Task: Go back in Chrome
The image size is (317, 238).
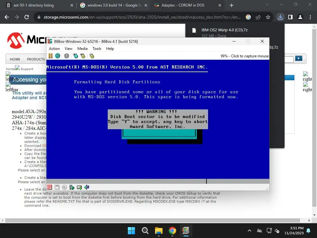Action: point(7,17)
